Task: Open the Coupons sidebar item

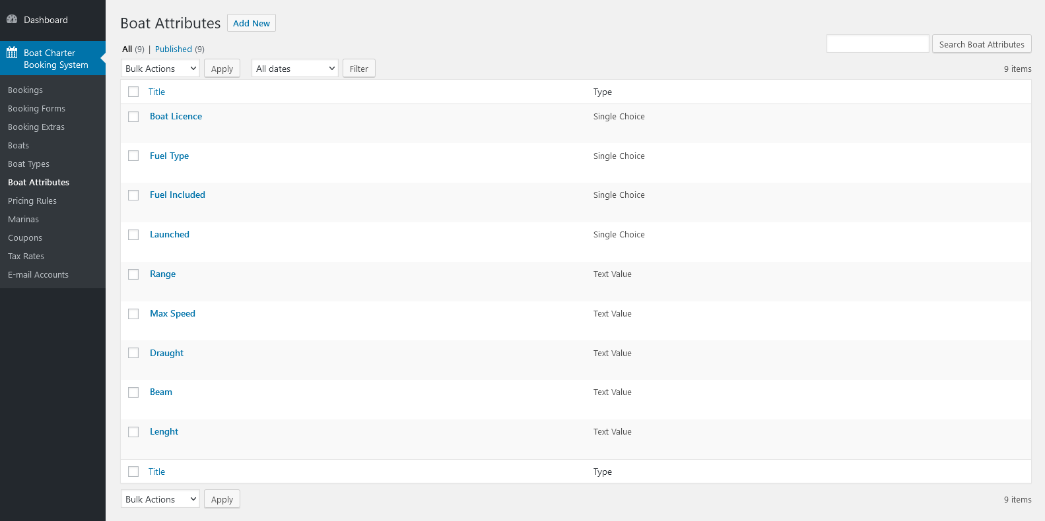Action: click(25, 238)
